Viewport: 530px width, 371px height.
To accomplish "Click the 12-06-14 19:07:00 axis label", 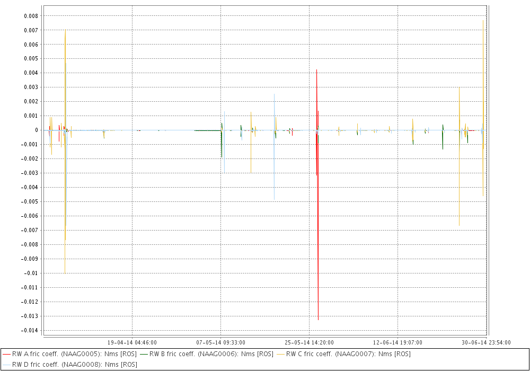I will [397, 342].
